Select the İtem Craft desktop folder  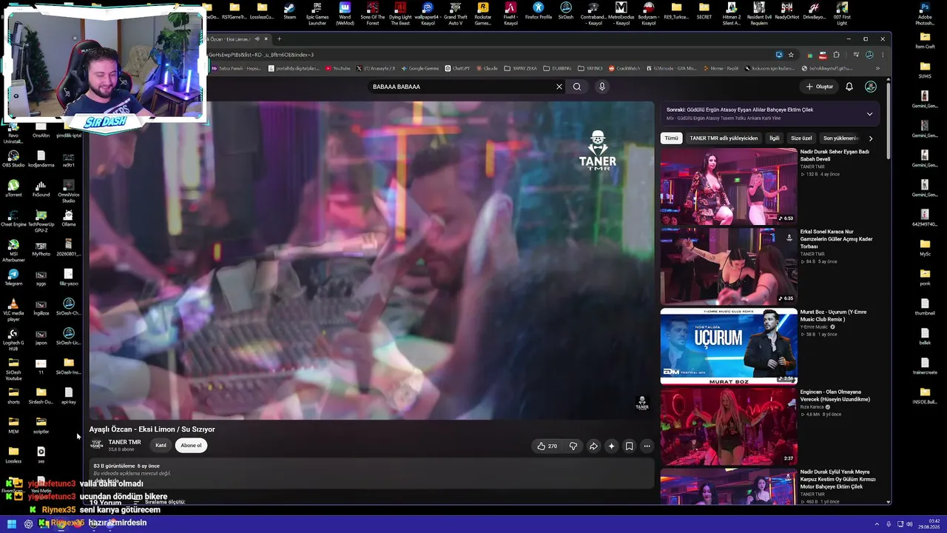click(925, 40)
